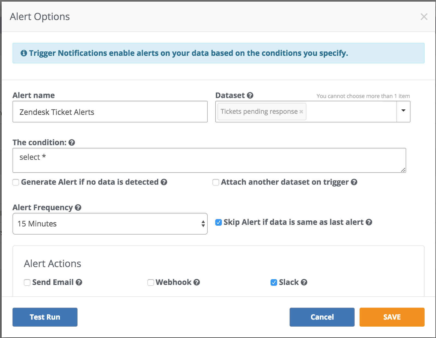Click the help icon next to Dataset
This screenshot has height=338, width=436.
250,96
